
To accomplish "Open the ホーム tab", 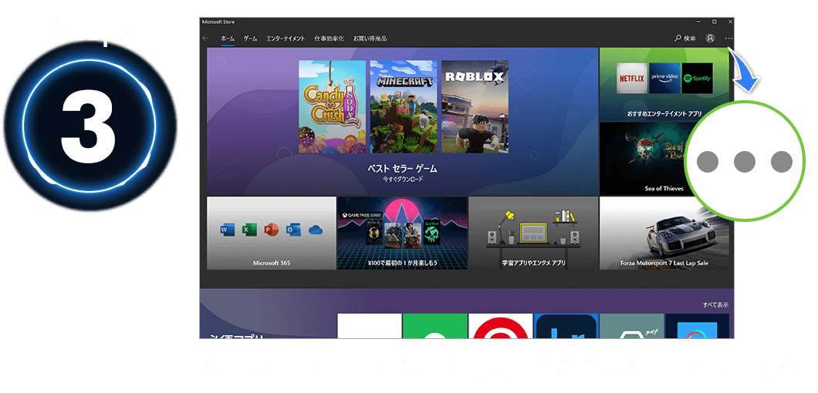I will click(228, 39).
